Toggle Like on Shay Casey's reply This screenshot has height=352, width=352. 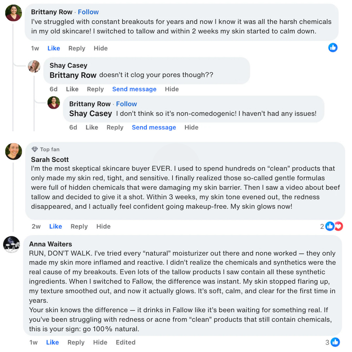(x=72, y=89)
